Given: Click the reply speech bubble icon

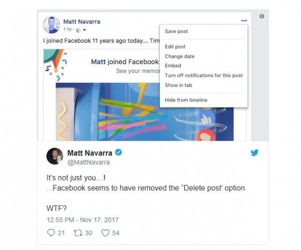Looking at the screenshot, I should (51, 233).
